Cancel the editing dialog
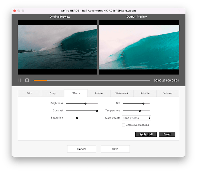197x172 pixels. coord(82,149)
